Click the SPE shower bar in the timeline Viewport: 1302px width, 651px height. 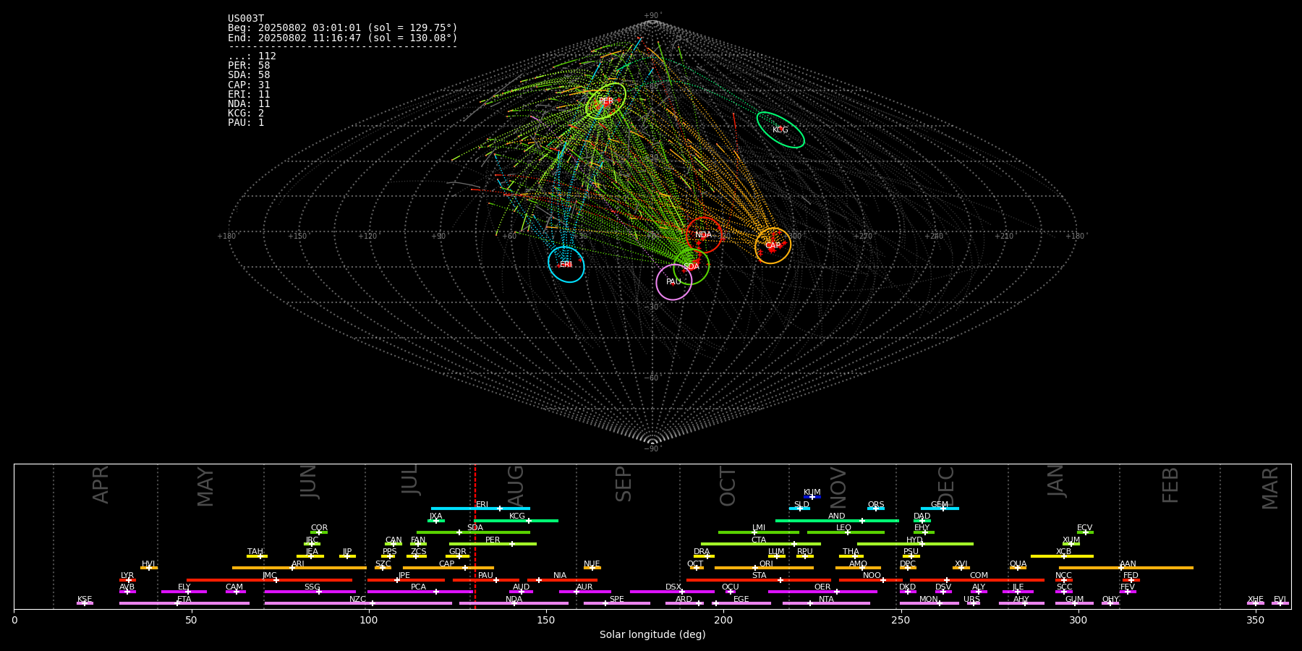616,603
